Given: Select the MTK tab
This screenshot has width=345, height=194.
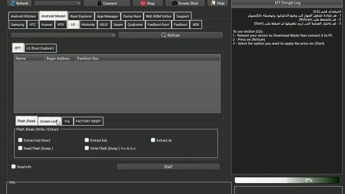Looking at the screenshot, I should (x=61, y=25).
